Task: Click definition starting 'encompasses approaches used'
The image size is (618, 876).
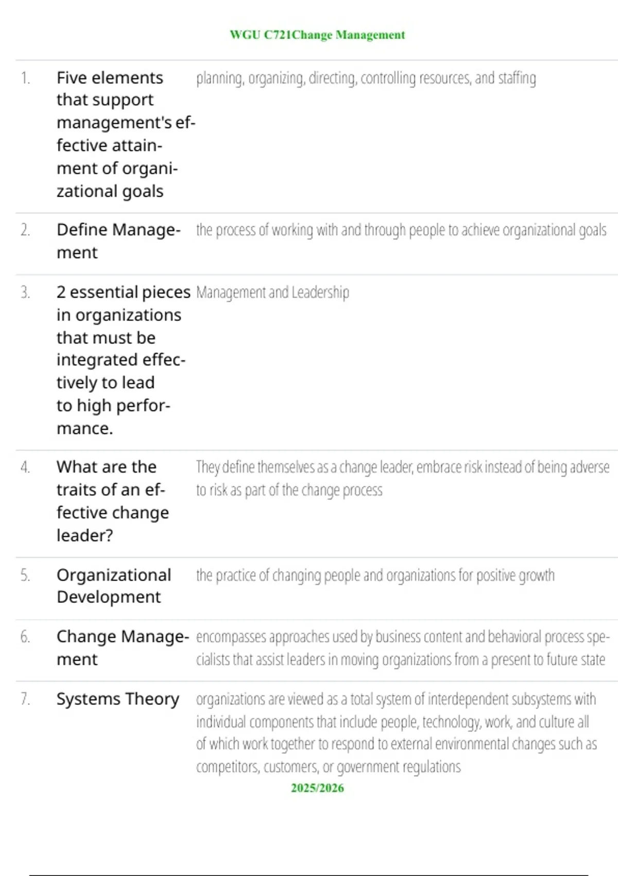Action: 403,648
